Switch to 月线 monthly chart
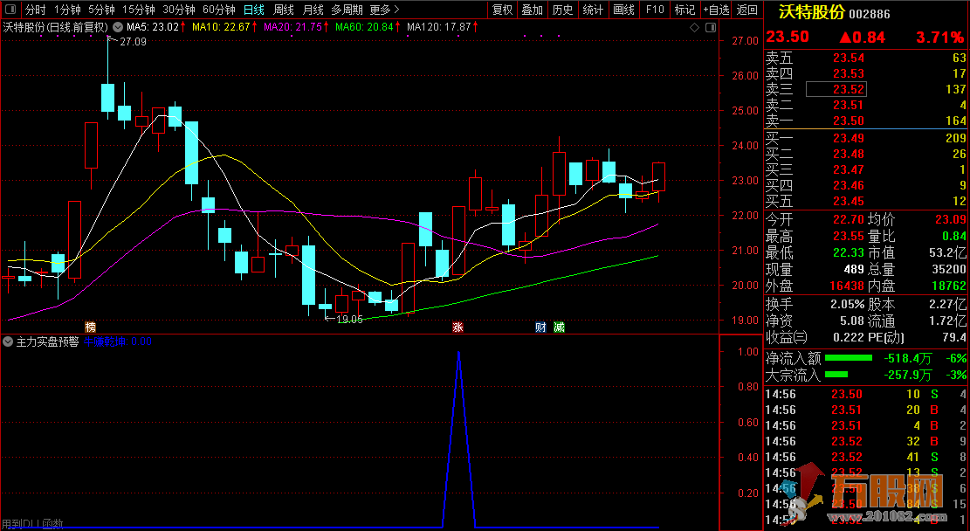 tap(313, 10)
